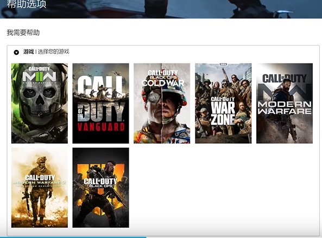
Task: Select the Modern Warfare II skull cover
Action: pos(40,104)
